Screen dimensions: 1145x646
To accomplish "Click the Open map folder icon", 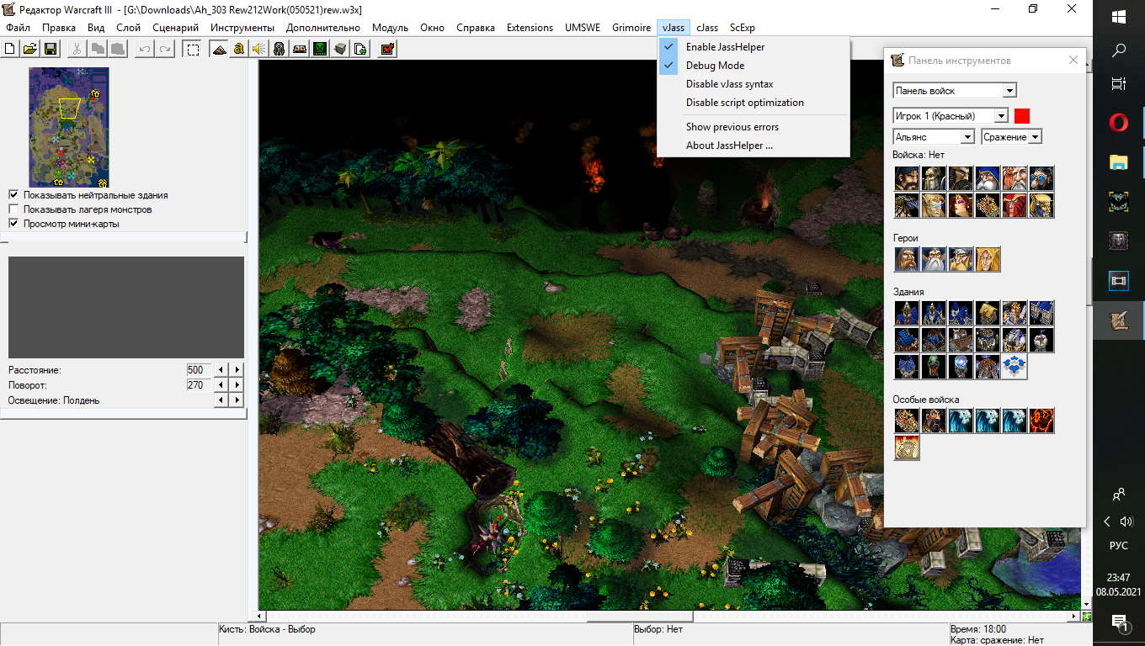I will (30, 49).
